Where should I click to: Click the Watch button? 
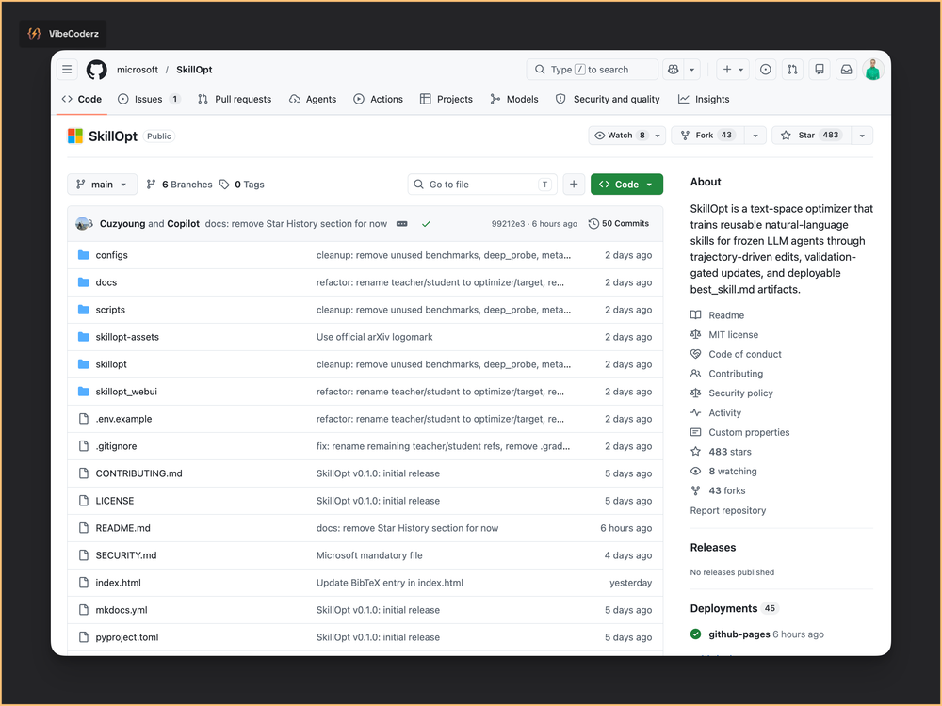click(x=620, y=135)
